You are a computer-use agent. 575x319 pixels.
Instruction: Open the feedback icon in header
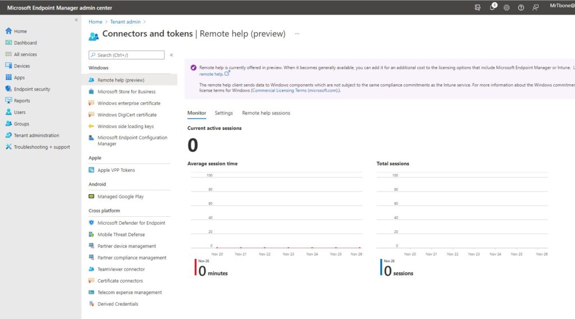click(535, 7)
